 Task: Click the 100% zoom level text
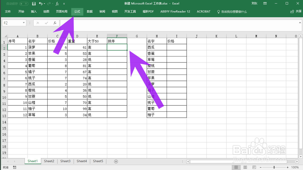pyautogui.click(x=295, y=168)
